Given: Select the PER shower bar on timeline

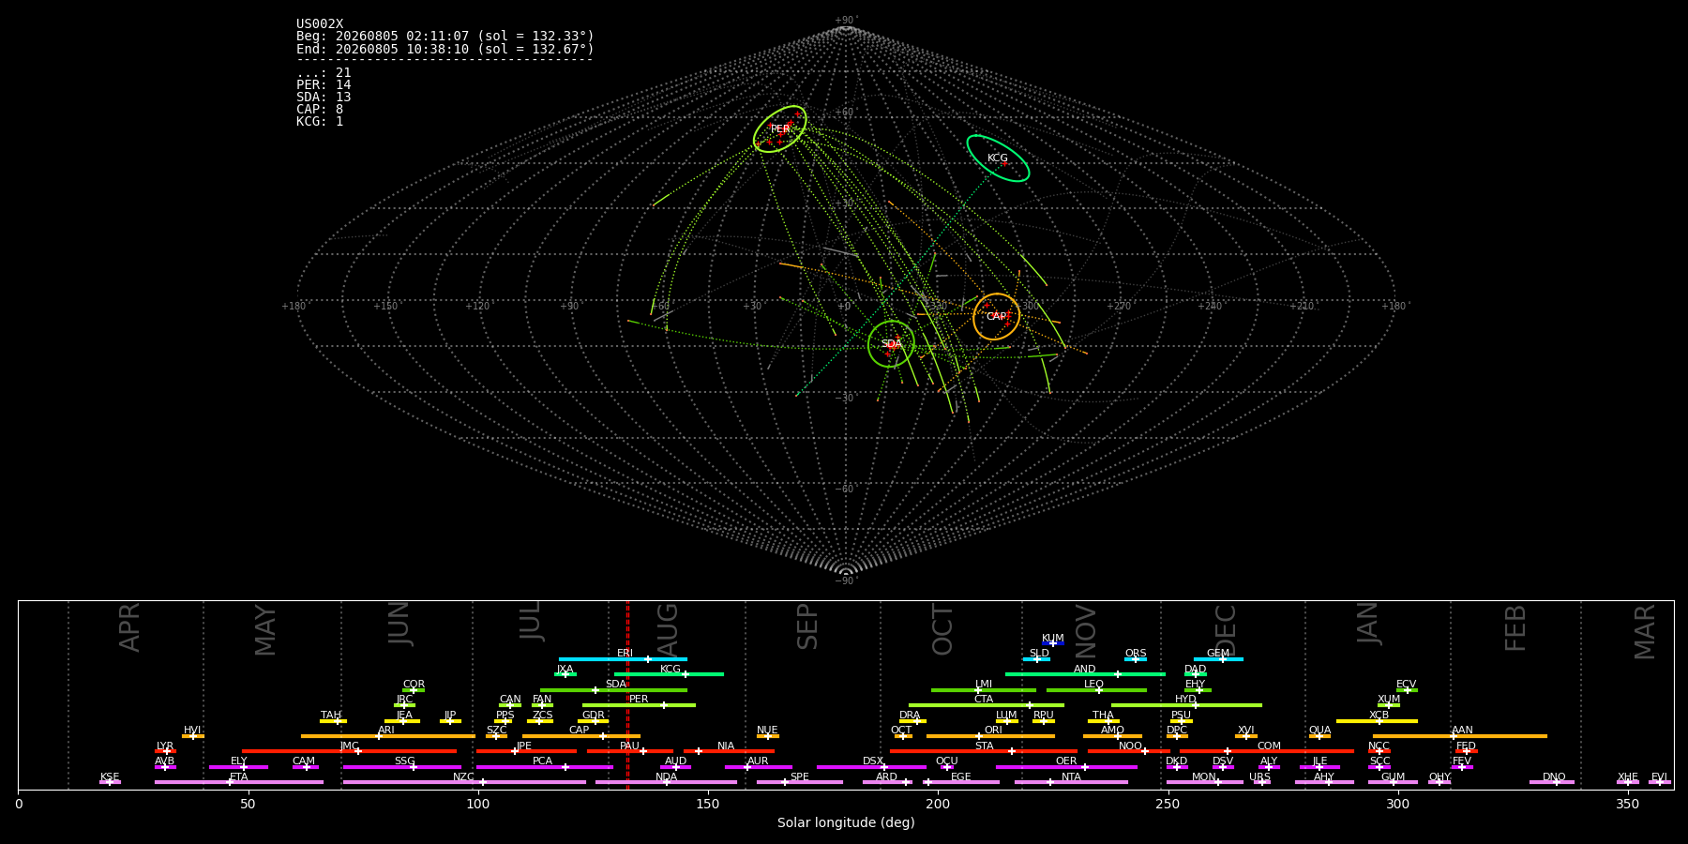Looking at the screenshot, I should pos(639,705).
